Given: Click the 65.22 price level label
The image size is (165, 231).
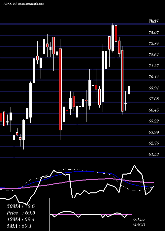Looking at the screenshot, I should (154, 121).
